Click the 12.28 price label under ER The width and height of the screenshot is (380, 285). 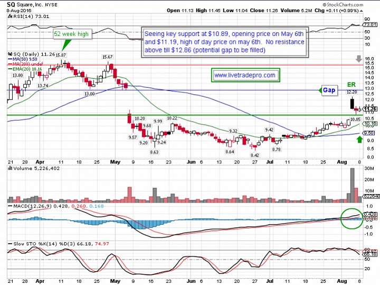tap(351, 92)
